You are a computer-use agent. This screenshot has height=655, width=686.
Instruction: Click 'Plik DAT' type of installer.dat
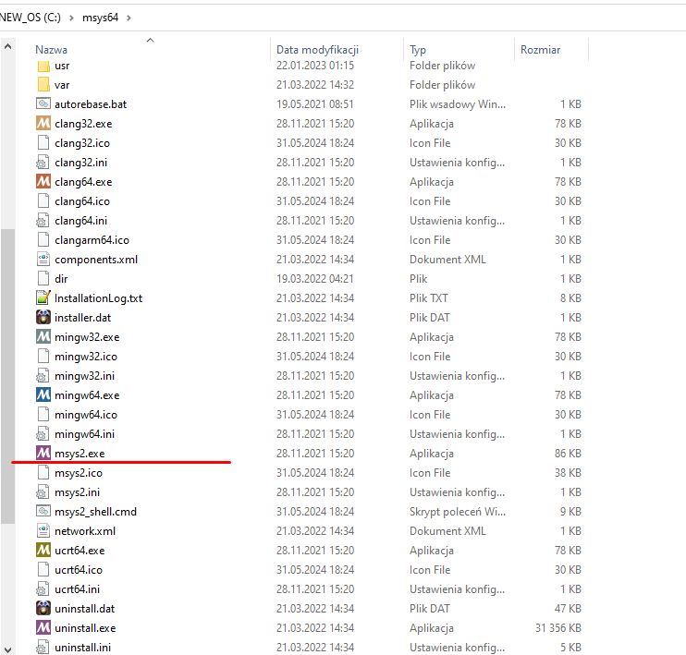430,318
